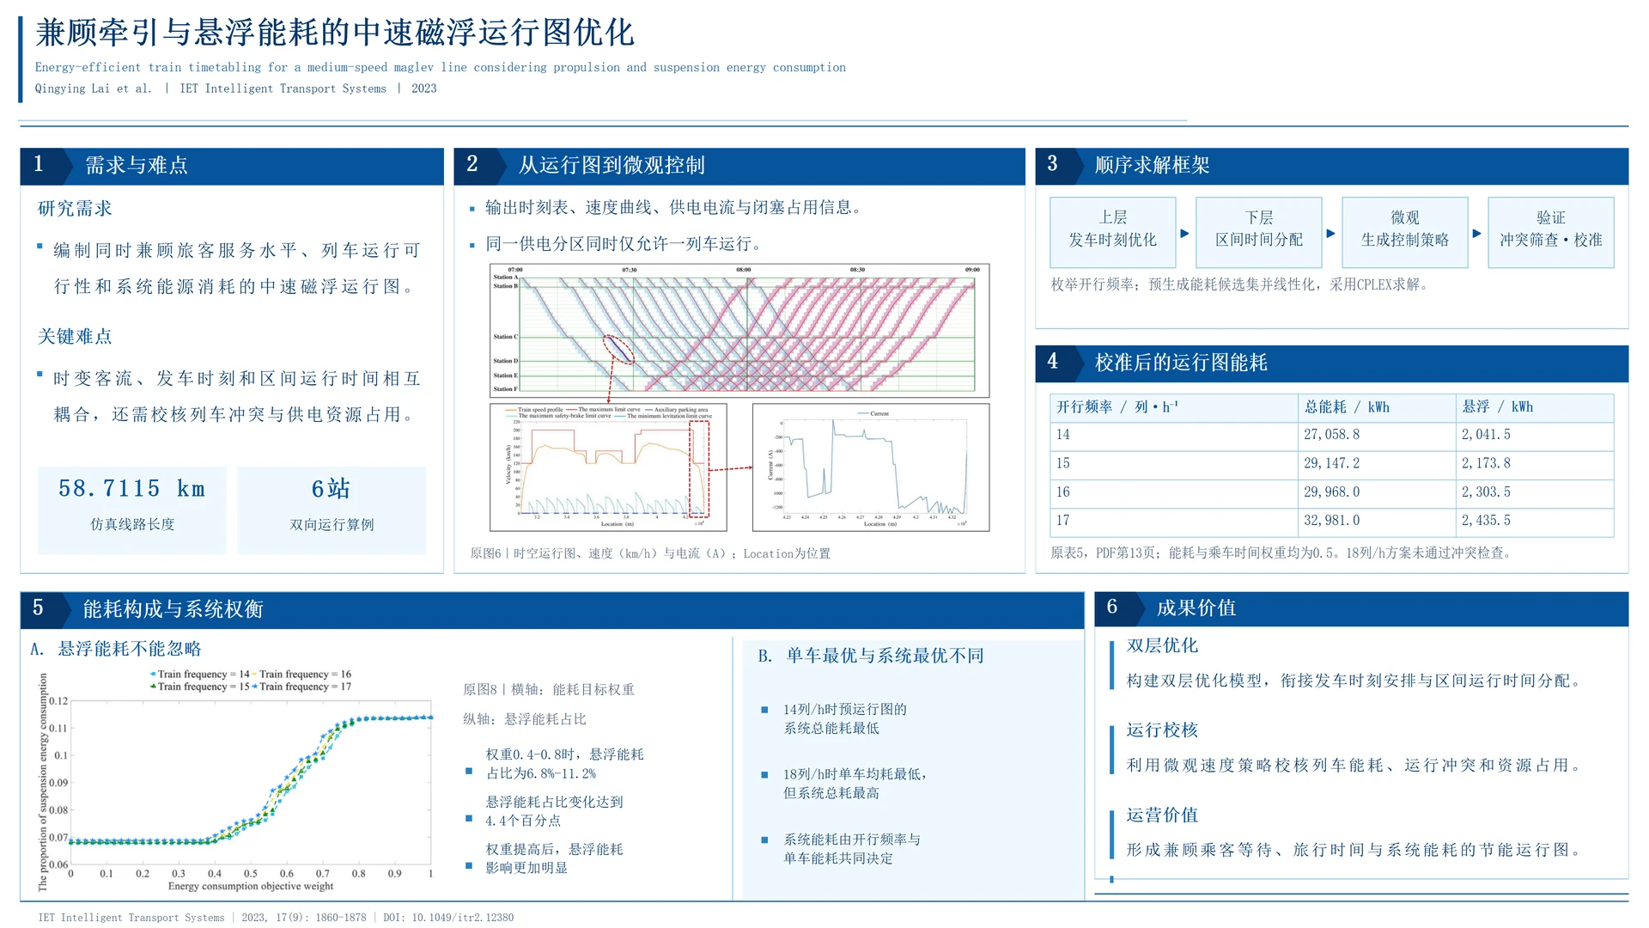The width and height of the screenshot is (1649, 928).
Task: Click the 双层优化 heading
Action: [x=1162, y=645]
